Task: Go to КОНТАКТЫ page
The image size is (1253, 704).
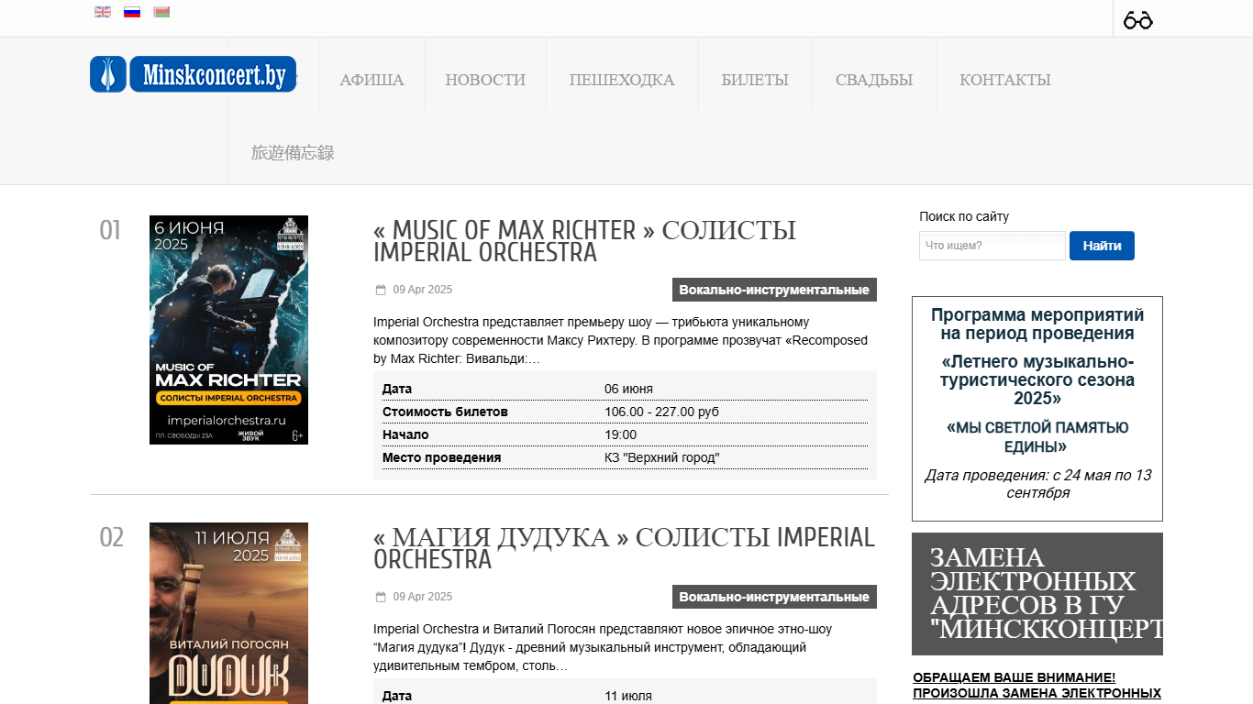Action: click(1005, 80)
